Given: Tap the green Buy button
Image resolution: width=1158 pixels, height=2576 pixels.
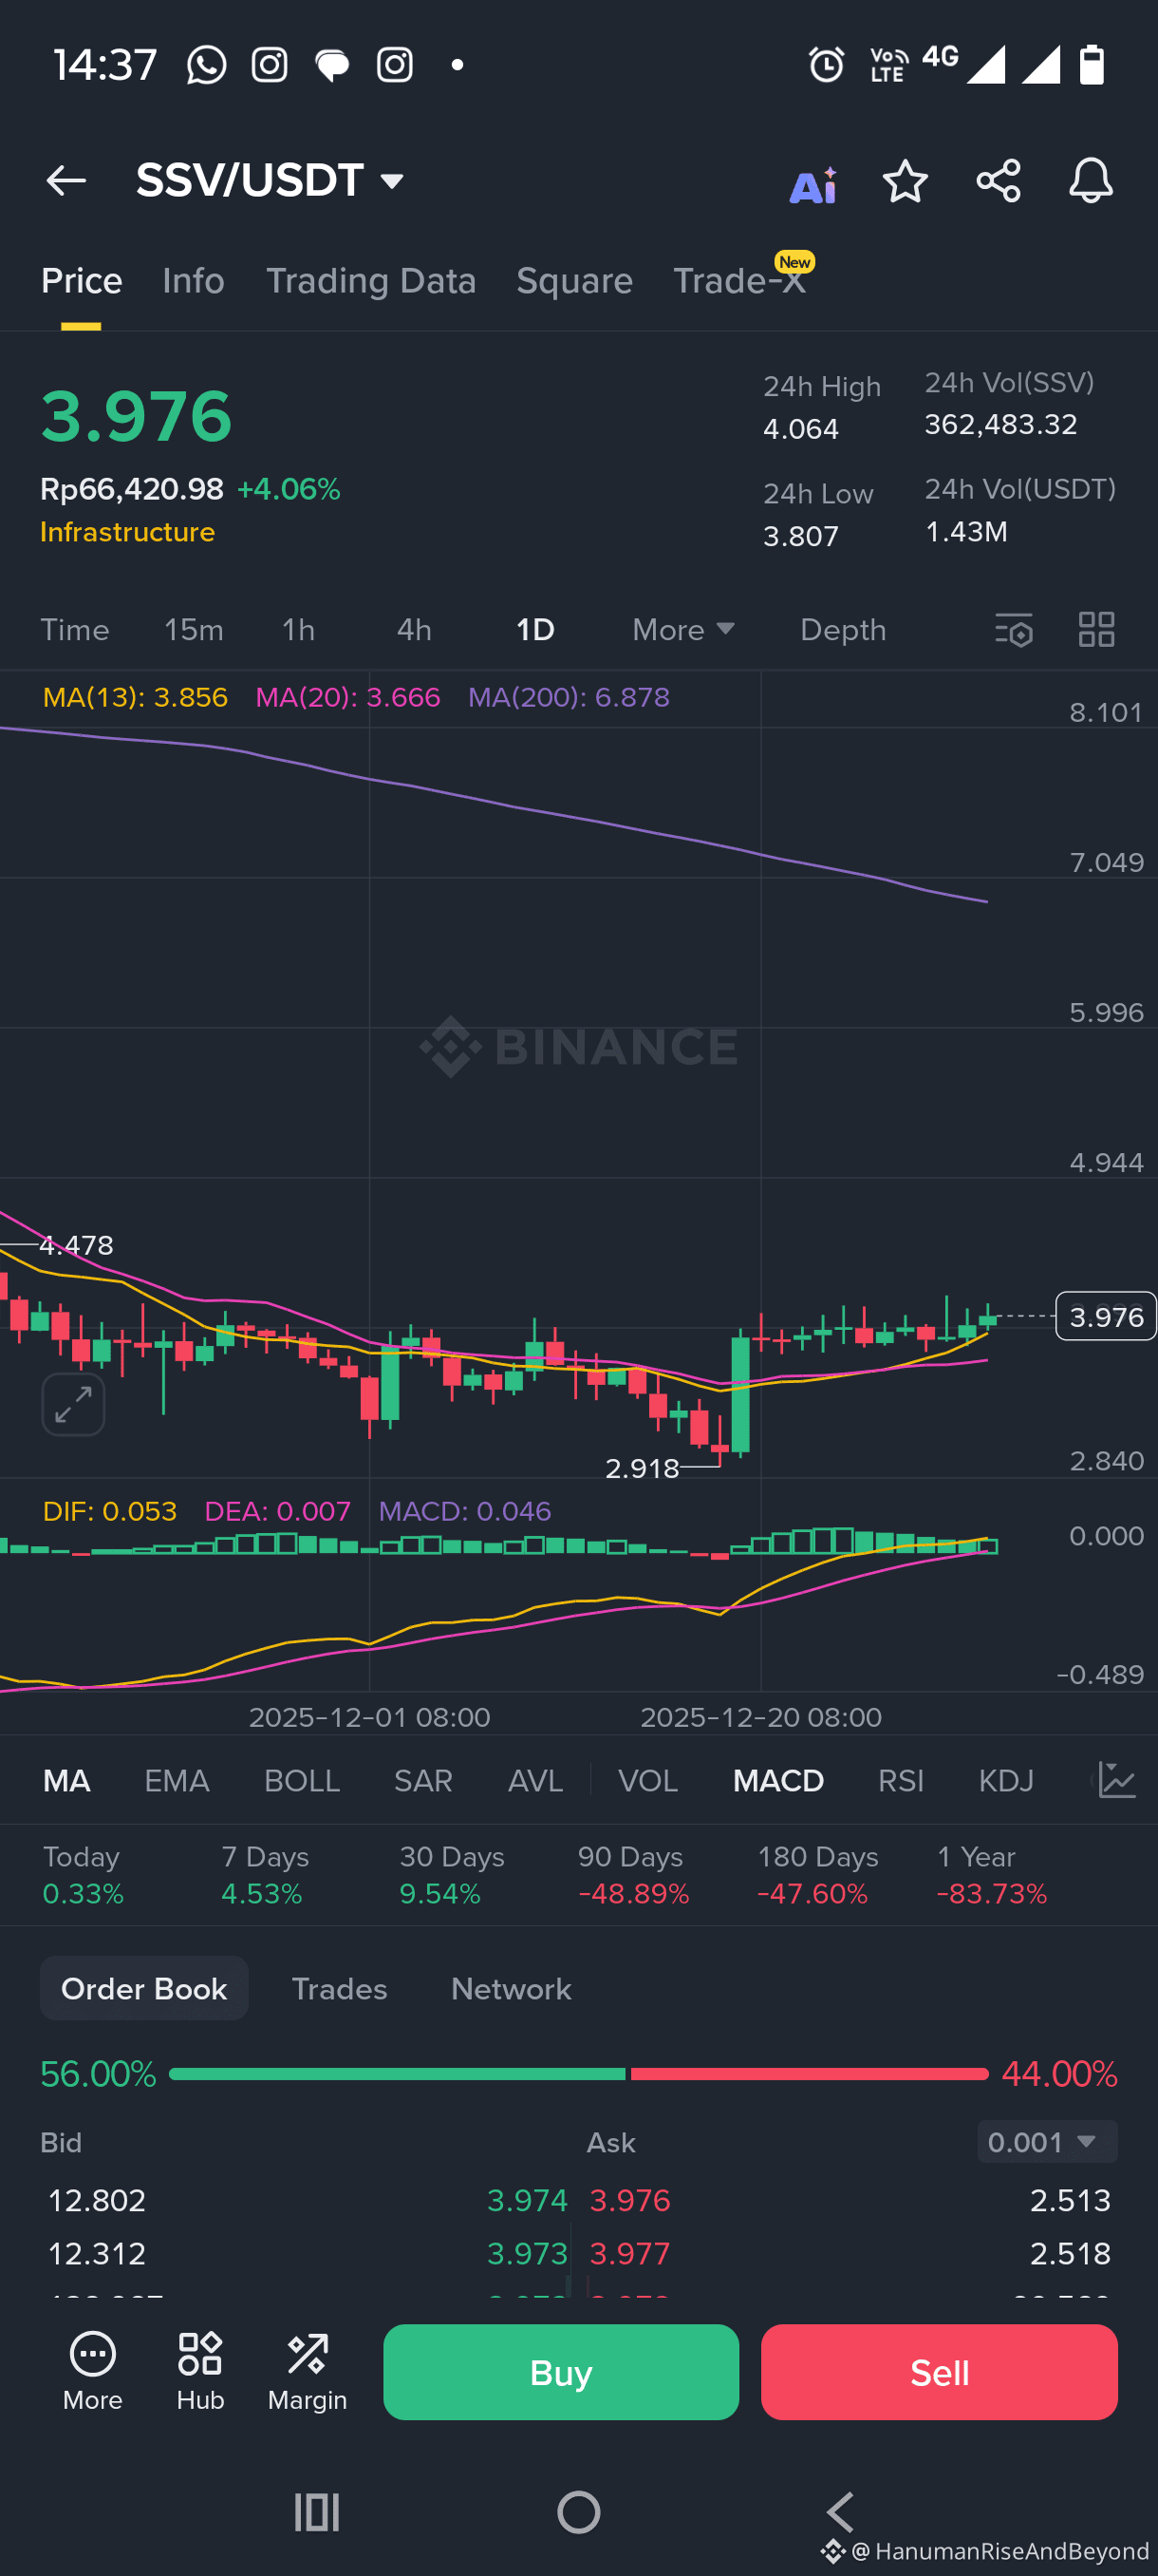Looking at the screenshot, I should pos(562,2372).
